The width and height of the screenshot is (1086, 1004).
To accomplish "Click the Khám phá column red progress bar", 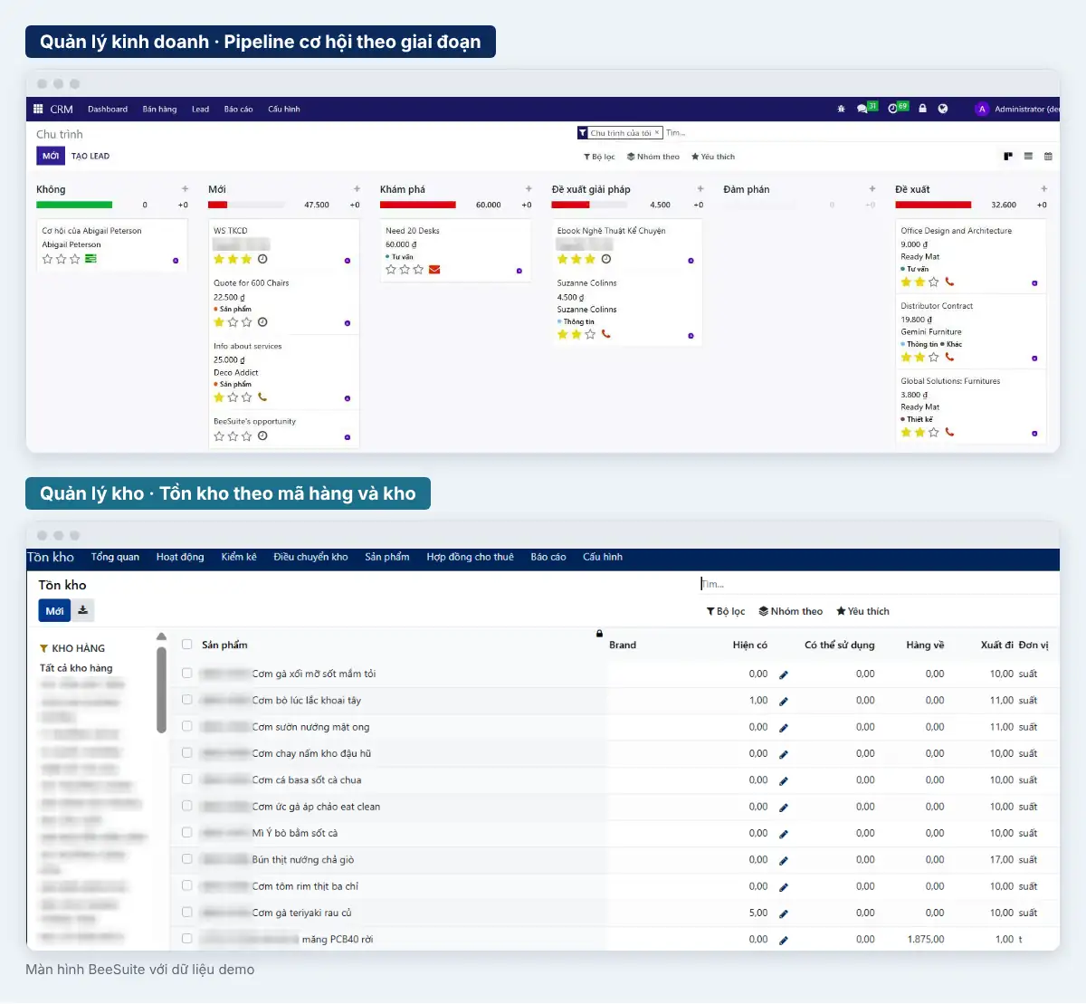I will [x=418, y=205].
